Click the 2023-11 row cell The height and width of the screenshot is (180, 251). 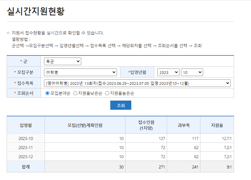tap(25, 148)
